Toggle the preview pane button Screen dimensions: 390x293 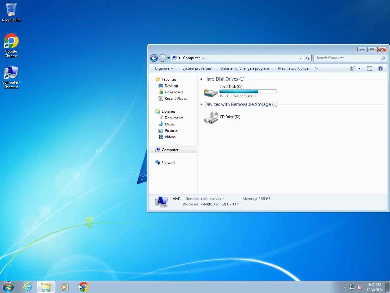pyautogui.click(x=370, y=68)
